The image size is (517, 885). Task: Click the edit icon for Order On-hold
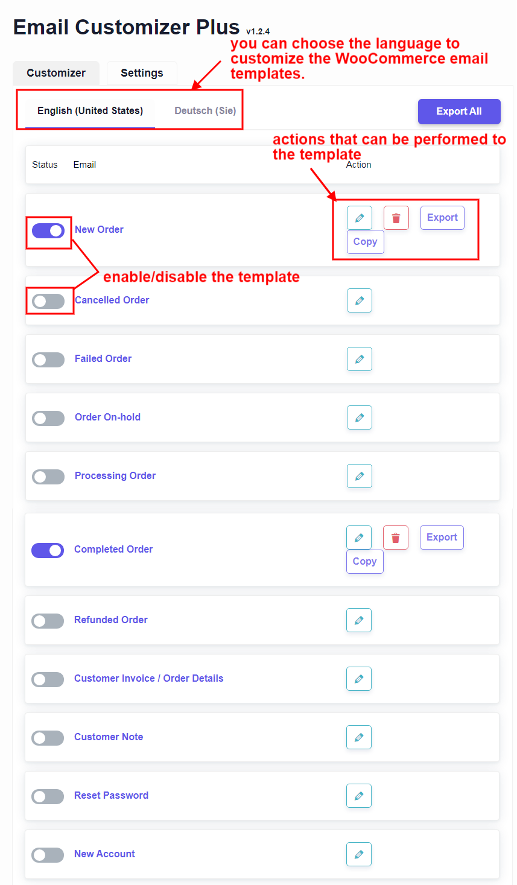359,417
